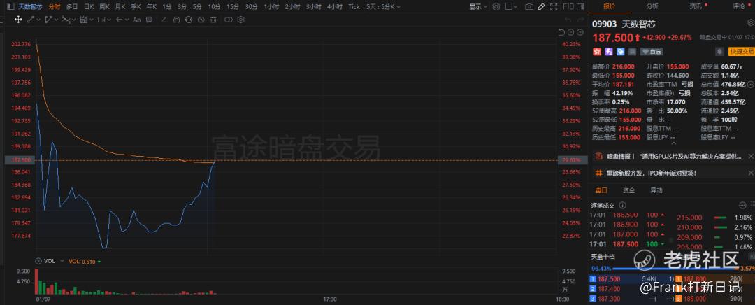Zoom in chart with plus circle
The width and height of the screenshot is (755, 305).
coord(580,32)
